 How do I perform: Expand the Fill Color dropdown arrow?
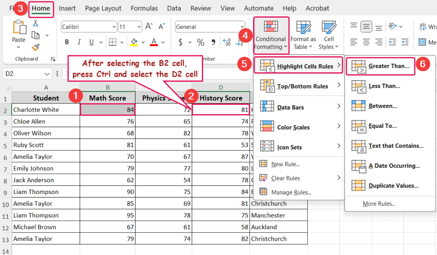[143, 42]
